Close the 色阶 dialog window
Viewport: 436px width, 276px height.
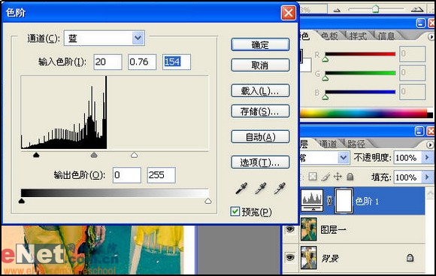pos(289,13)
